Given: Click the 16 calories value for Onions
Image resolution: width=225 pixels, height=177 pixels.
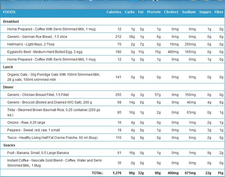Looking at the screenshot, I should pyautogui.click(x=119, y=123).
